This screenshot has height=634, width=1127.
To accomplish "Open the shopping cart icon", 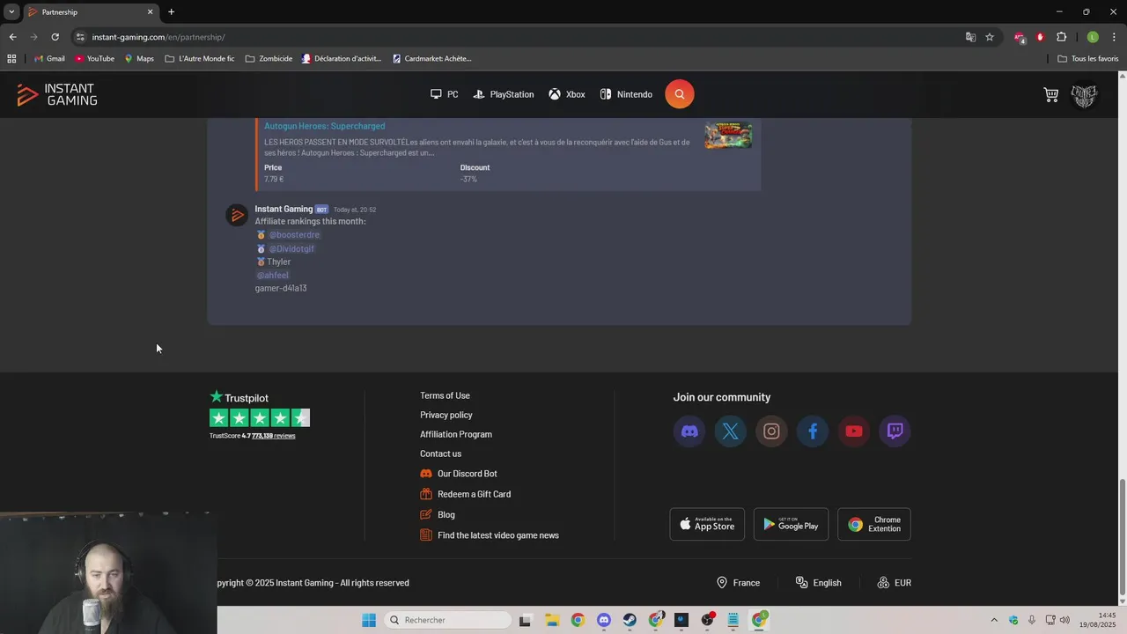I will coord(1051,94).
